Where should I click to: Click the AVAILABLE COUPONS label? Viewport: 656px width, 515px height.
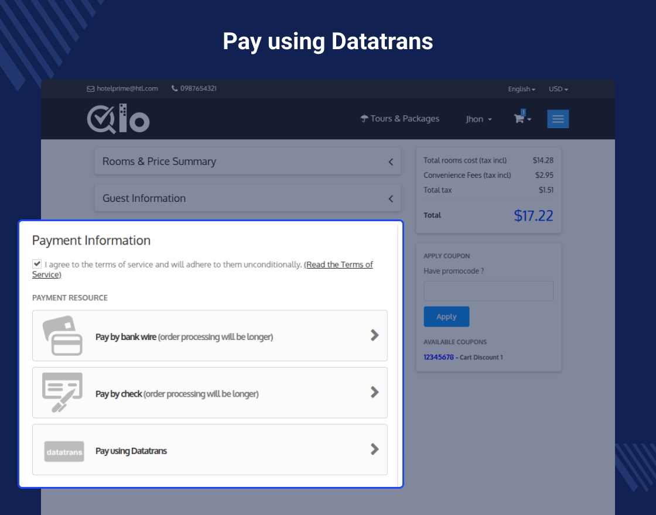[x=455, y=342]
